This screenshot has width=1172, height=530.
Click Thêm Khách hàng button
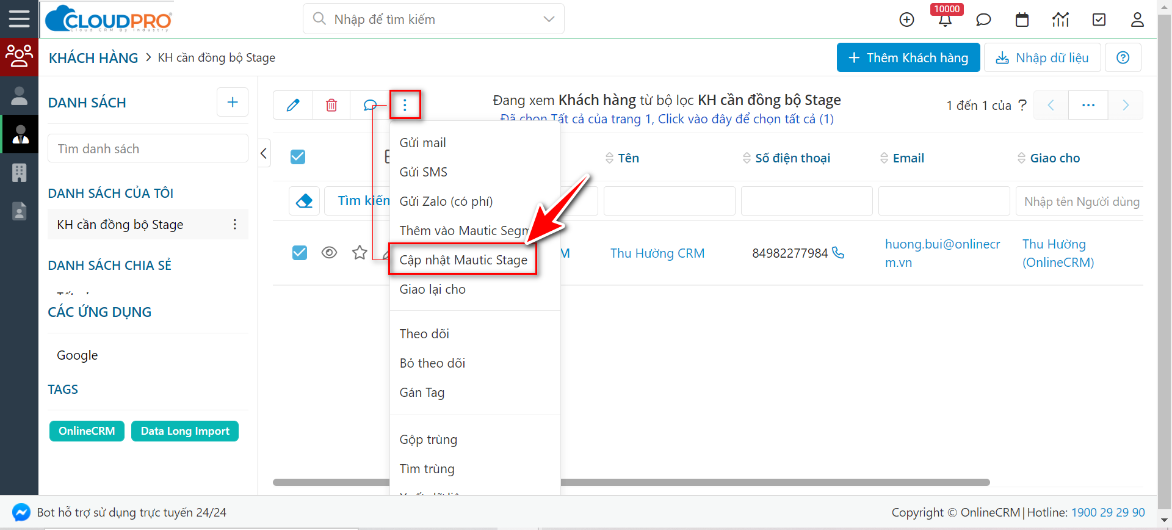click(x=908, y=57)
